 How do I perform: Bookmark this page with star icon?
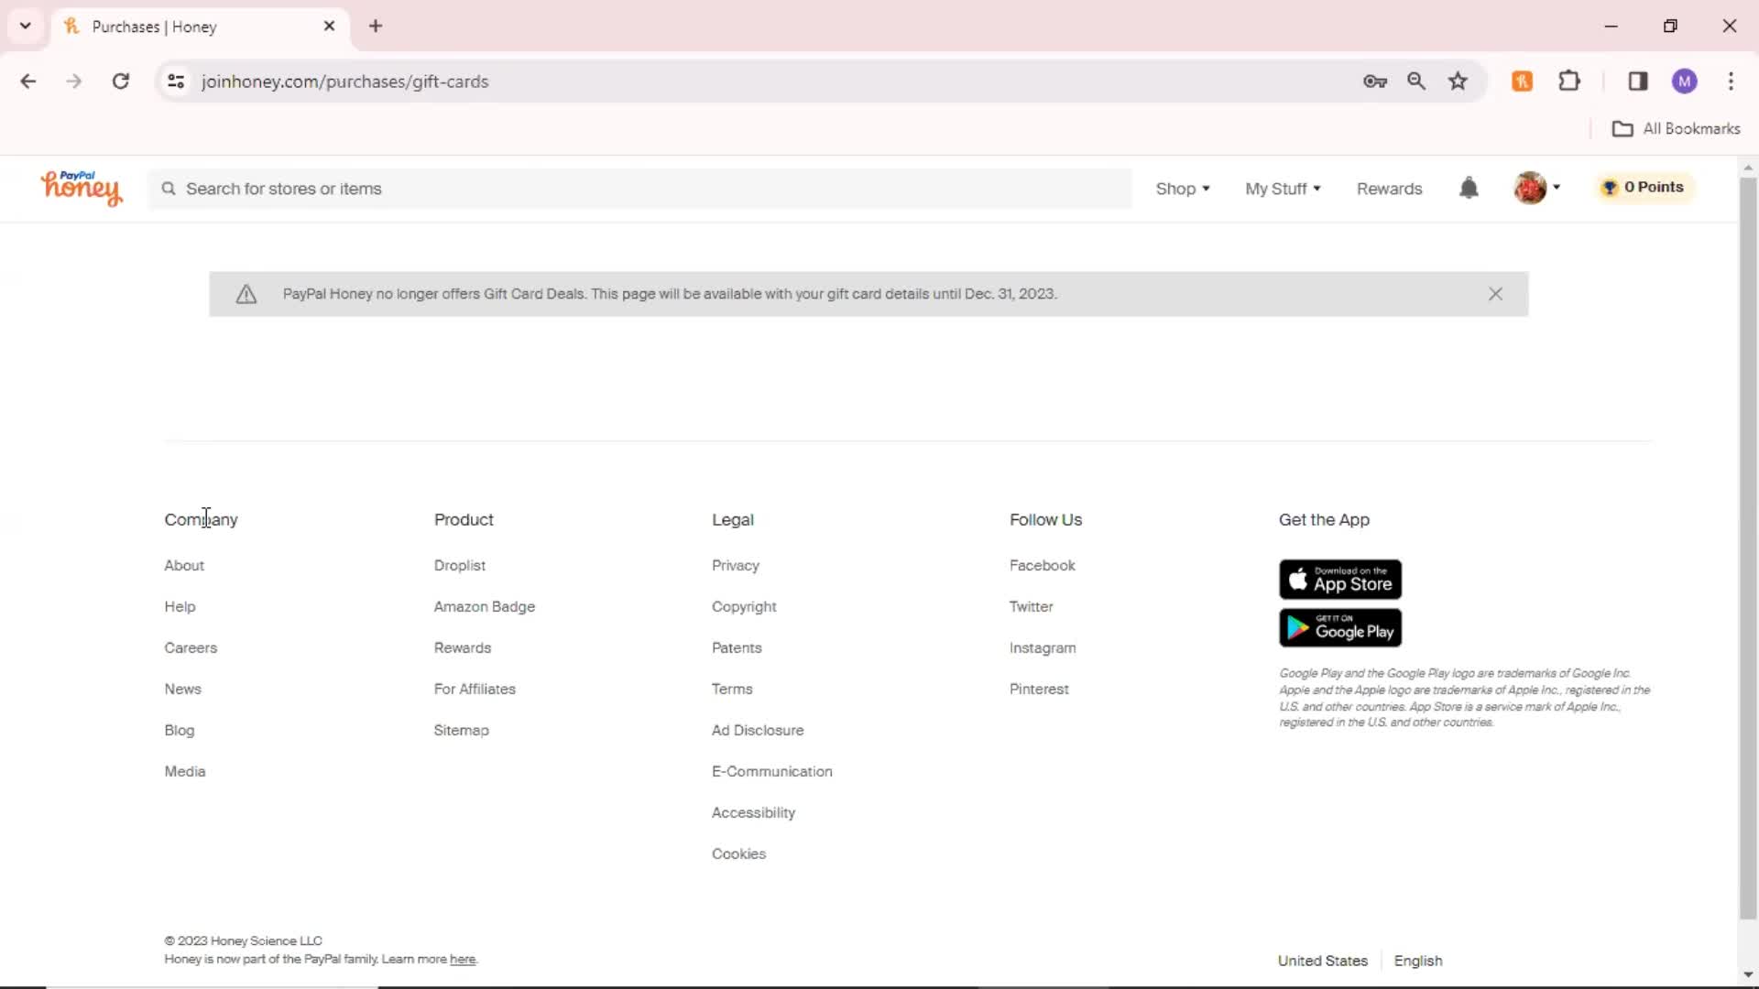pyautogui.click(x=1458, y=82)
